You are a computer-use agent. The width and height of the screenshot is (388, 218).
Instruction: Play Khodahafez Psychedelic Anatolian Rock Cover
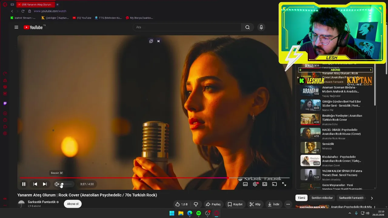[x=336, y=161]
